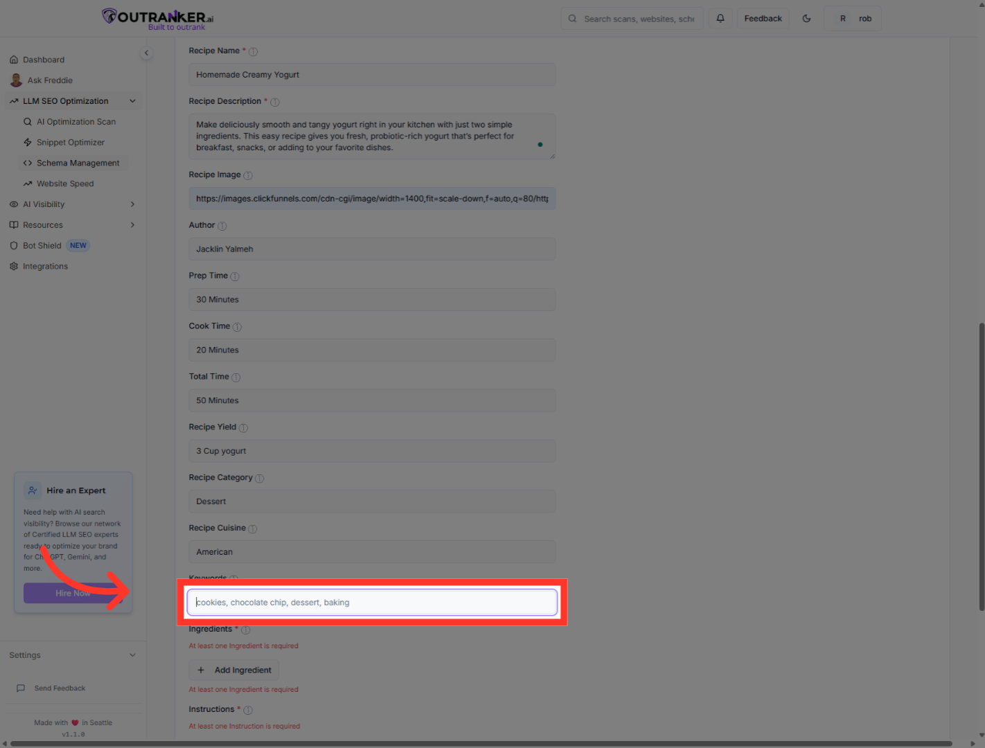Click the Hire Now button
The image size is (985, 748).
tap(73, 593)
